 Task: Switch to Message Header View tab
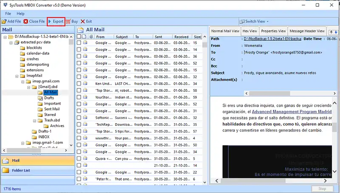307,31
